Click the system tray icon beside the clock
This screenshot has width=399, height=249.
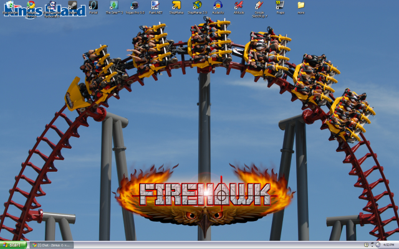click(378, 245)
